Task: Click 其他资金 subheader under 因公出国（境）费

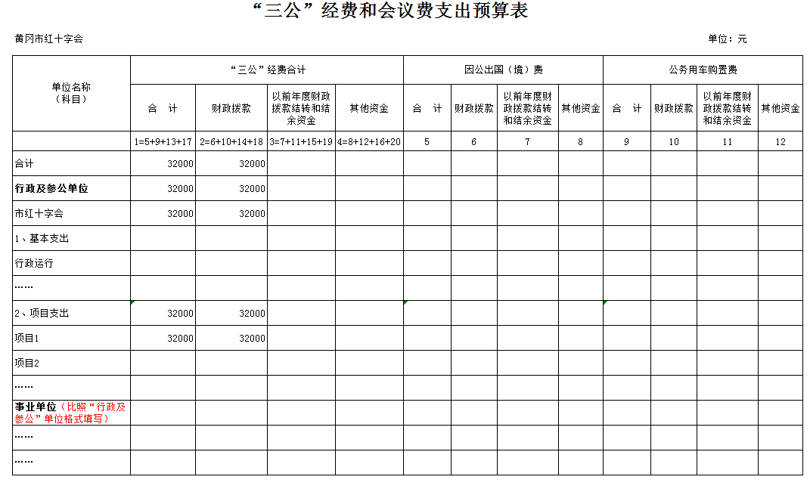Action: pyautogui.click(x=581, y=108)
